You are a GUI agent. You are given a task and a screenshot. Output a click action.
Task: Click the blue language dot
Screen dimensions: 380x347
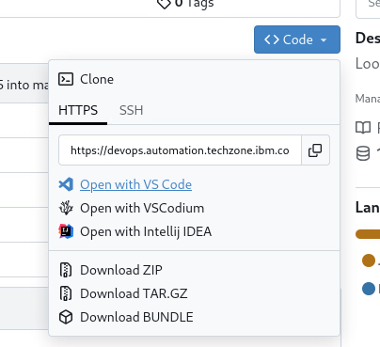pos(369,289)
